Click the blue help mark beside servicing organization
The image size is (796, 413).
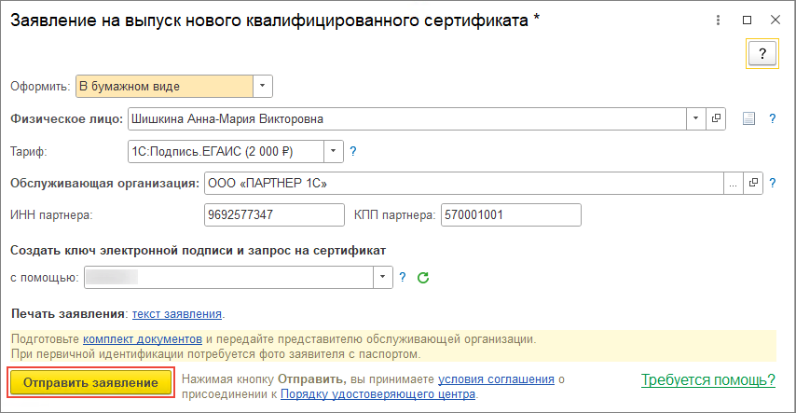tap(772, 182)
